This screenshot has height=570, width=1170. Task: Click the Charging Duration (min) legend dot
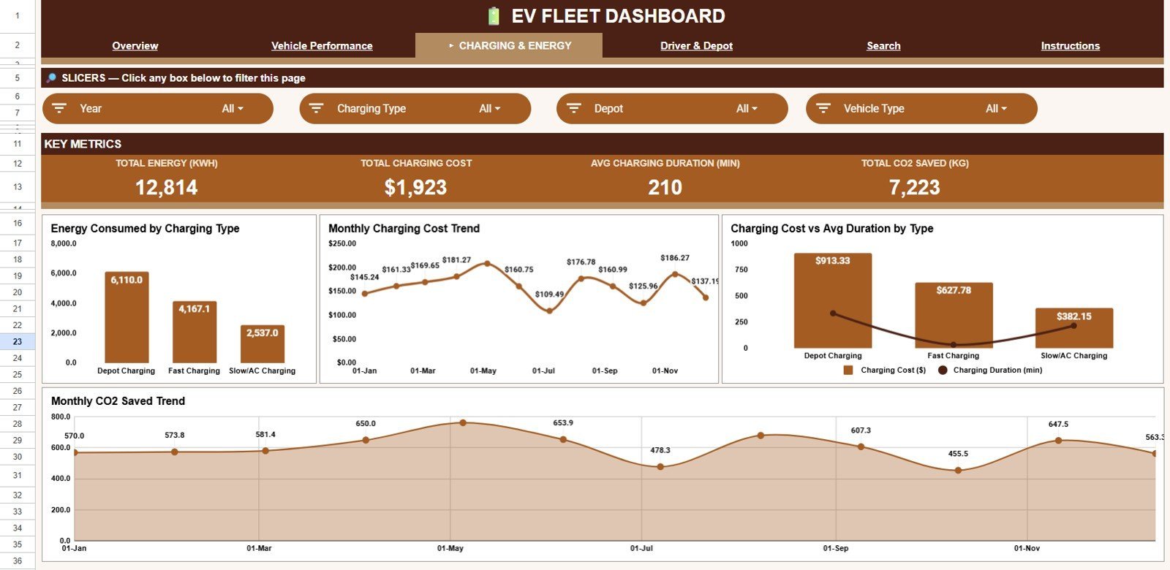(943, 370)
